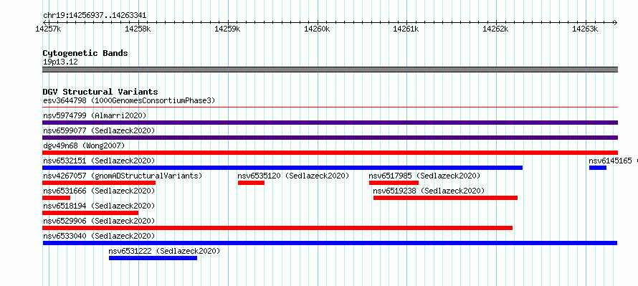
Task: Click the 14257k ruler label
Action: coord(48,29)
